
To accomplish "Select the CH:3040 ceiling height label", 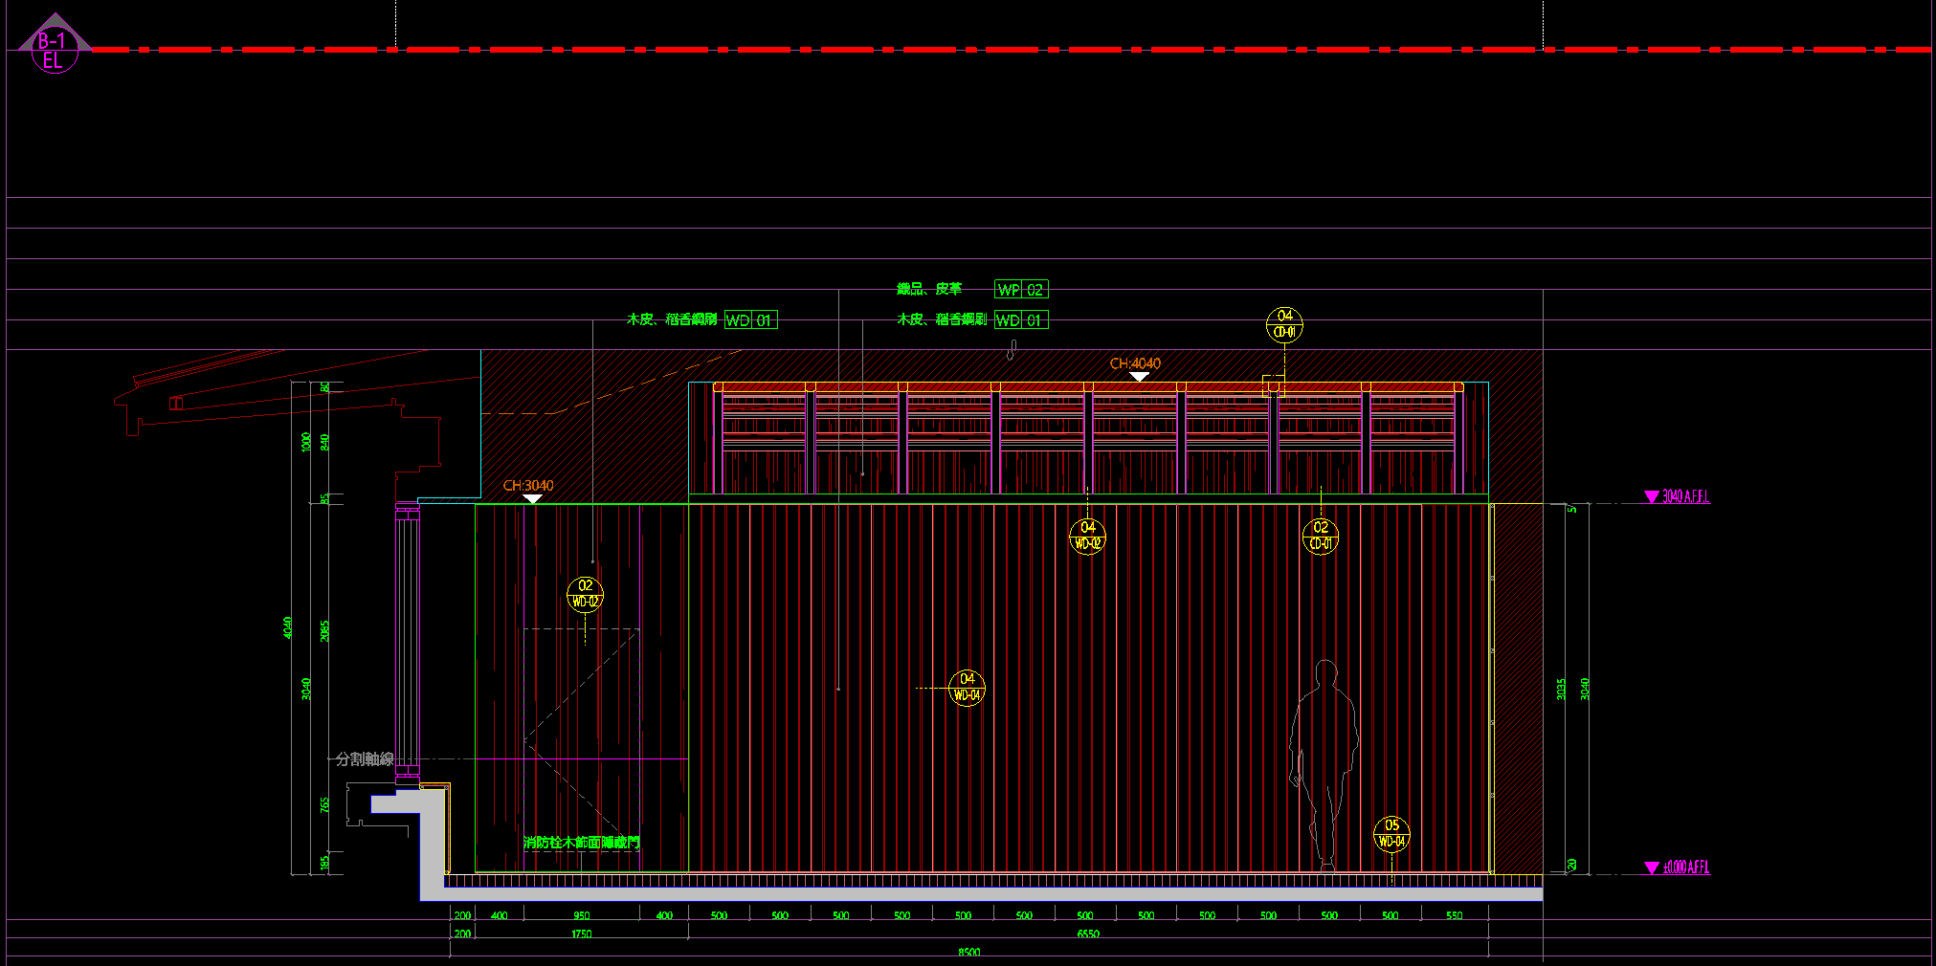I will point(528,486).
